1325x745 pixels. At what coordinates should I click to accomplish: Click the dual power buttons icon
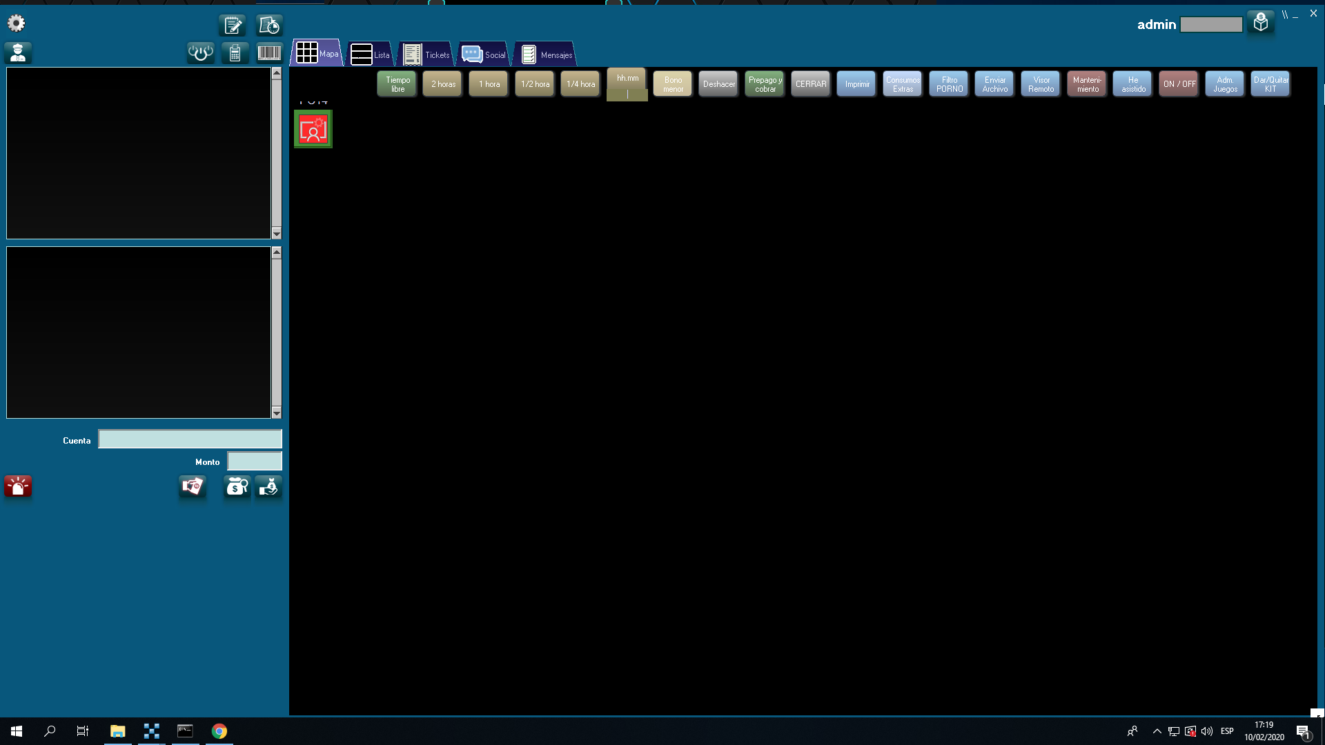tap(201, 52)
